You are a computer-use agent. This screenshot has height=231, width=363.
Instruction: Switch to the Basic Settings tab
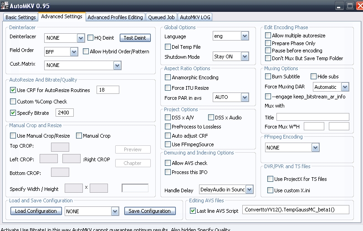click(20, 17)
